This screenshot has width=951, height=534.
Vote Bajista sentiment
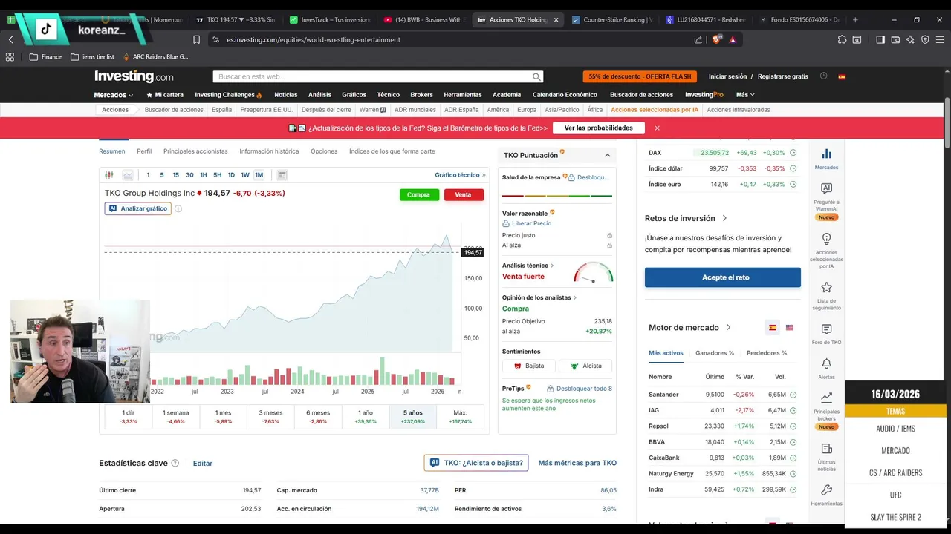(529, 366)
